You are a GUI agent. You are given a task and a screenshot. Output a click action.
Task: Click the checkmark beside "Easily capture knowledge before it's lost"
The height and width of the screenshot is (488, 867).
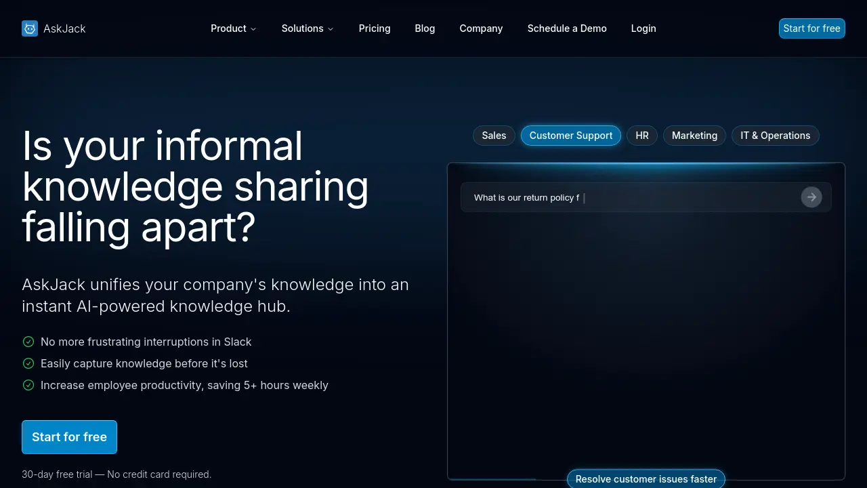tap(28, 363)
